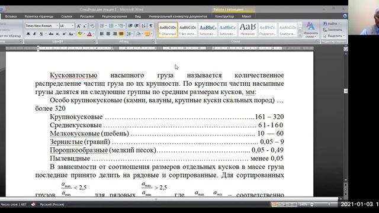This screenshot has width=379, height=213.
Task: Expand the Font dialog launcher
Action: (94, 41)
